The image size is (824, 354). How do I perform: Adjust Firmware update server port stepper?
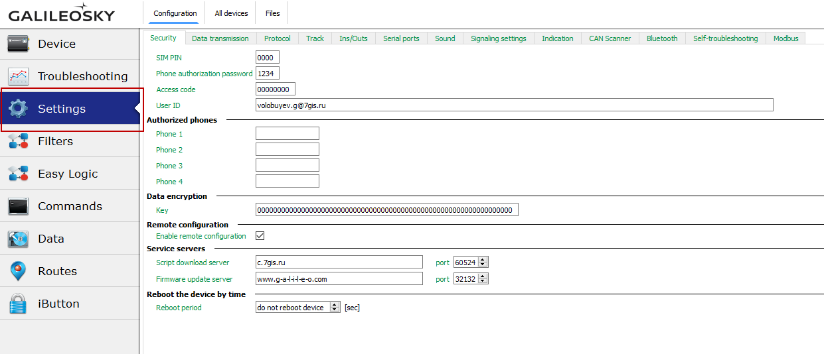(483, 279)
